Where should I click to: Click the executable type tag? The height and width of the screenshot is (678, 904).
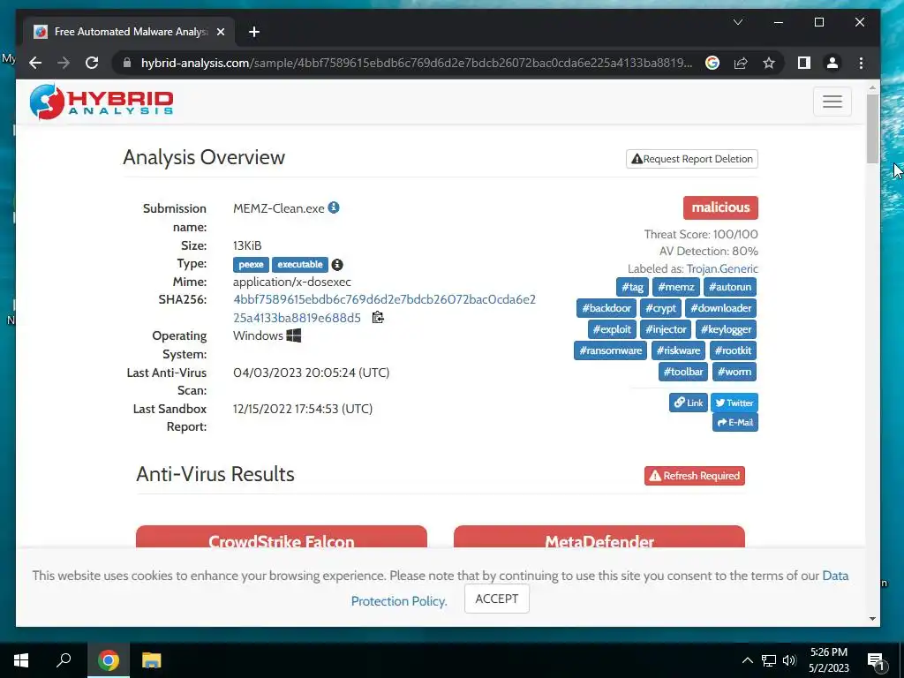[300, 265]
